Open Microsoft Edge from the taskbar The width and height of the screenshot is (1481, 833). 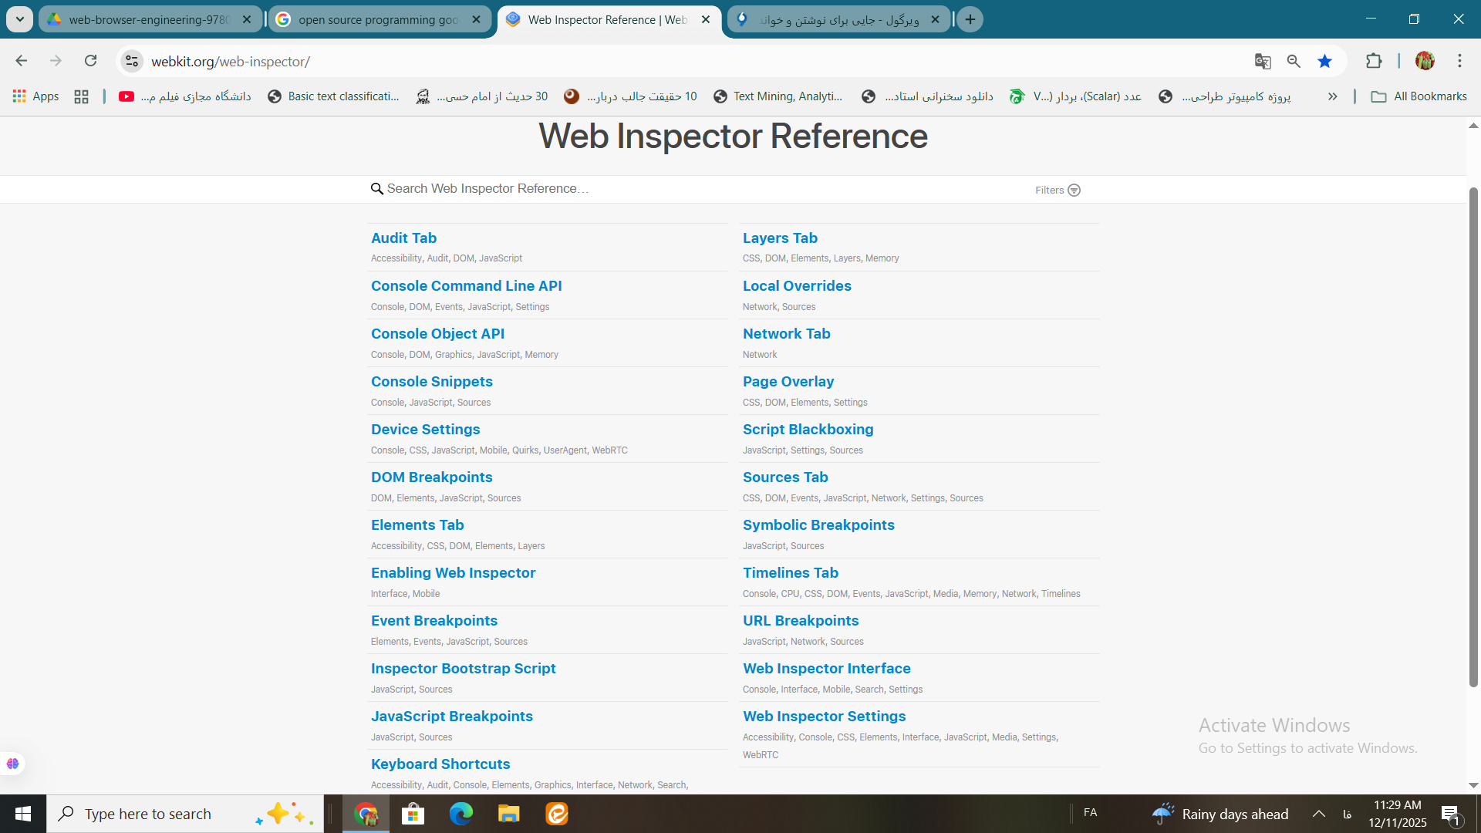coord(460,814)
